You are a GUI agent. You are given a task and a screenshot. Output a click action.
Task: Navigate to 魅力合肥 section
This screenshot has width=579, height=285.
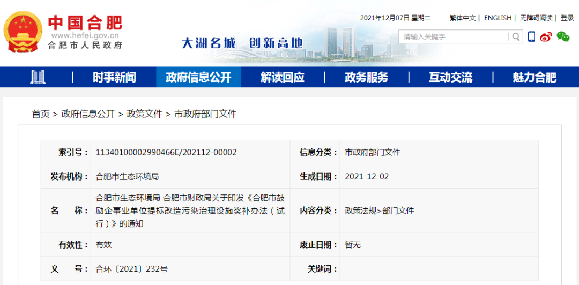535,77
